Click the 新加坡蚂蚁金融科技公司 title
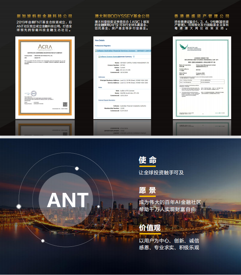 coord(44,16)
